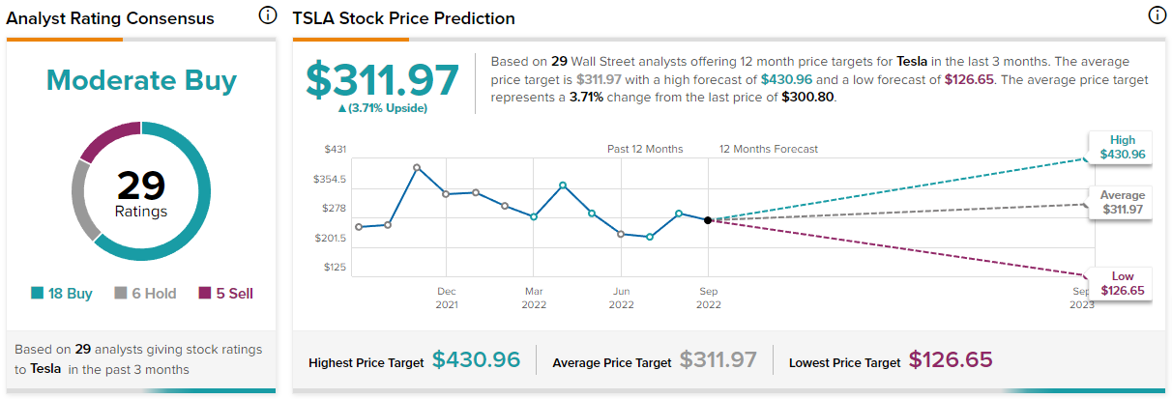Viewport: 1172px width, 399px height.
Task: Select the 12 Months Forecast chart label
Action: click(x=769, y=149)
